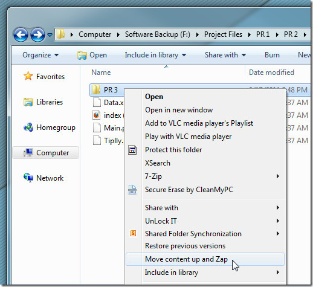Click the Network icon in sidebar
Screen dimensions: 313x287
tap(28, 178)
